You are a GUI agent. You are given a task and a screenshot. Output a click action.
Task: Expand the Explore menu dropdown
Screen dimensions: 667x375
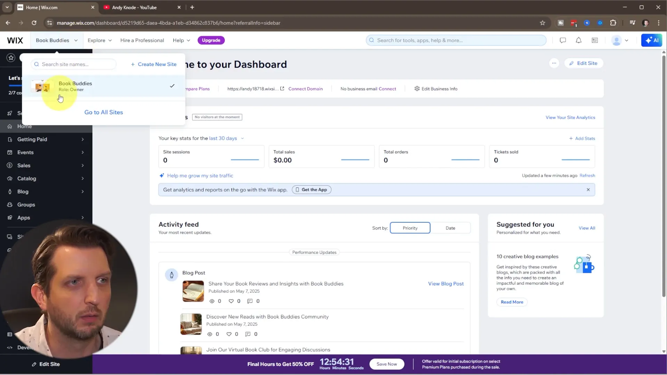coord(99,40)
